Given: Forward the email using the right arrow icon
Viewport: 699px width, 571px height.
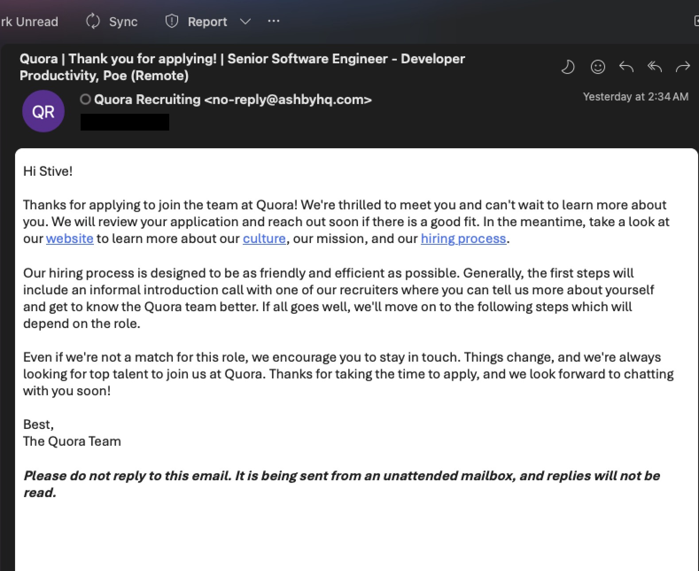Looking at the screenshot, I should click(x=683, y=67).
